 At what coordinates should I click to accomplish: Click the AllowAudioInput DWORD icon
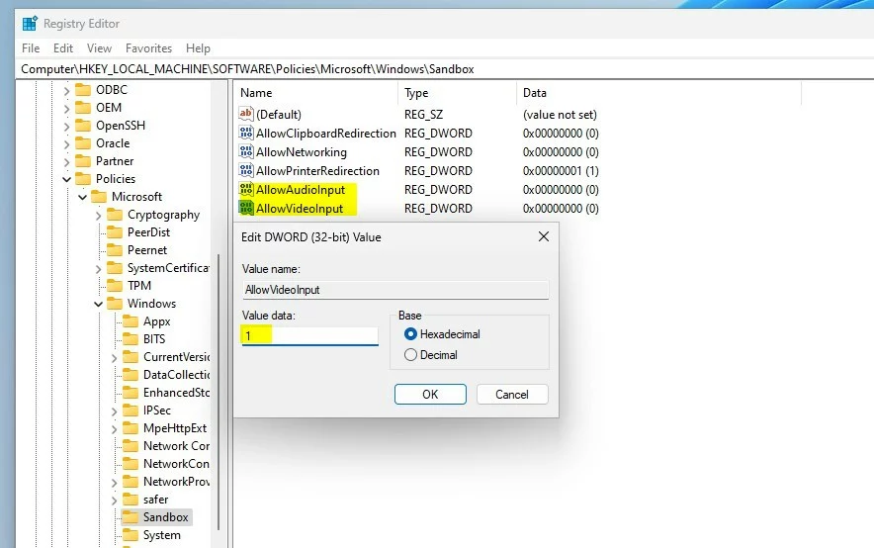pos(246,190)
